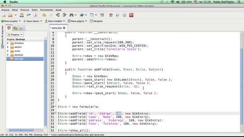Click the first indent lines icon

[58, 15]
